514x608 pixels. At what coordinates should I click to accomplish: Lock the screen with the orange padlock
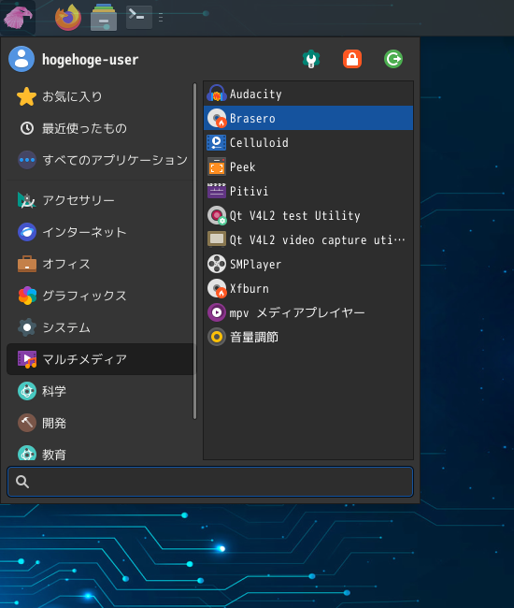pyautogui.click(x=352, y=59)
